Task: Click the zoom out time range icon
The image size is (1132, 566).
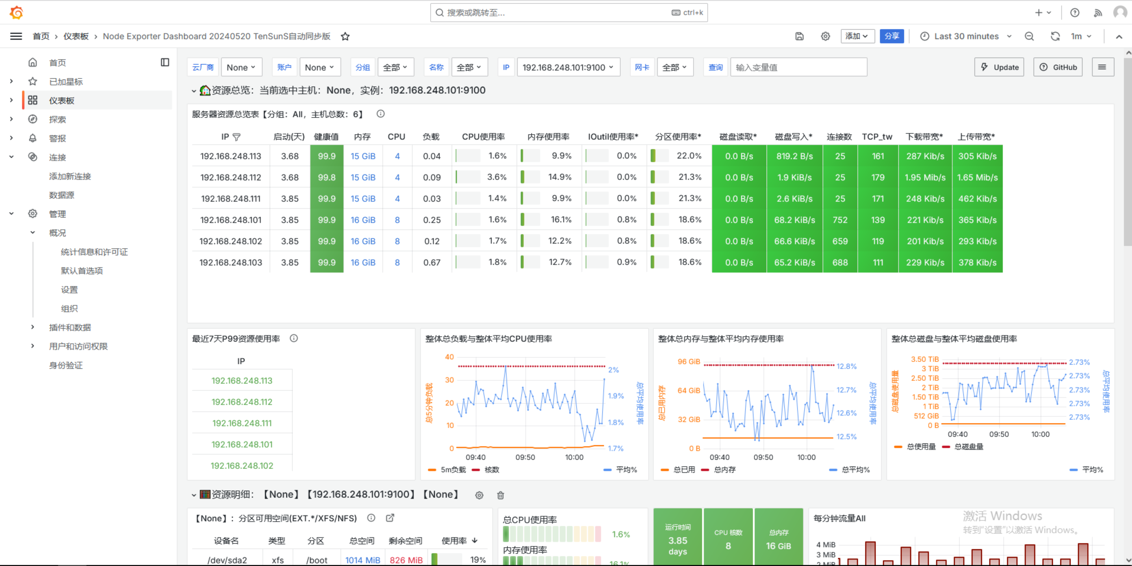Action: pyautogui.click(x=1029, y=37)
